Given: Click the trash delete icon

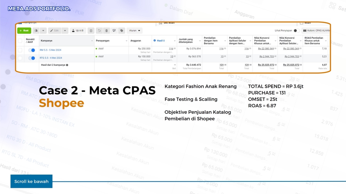Looking at the screenshot, I should pyautogui.click(x=106, y=31).
